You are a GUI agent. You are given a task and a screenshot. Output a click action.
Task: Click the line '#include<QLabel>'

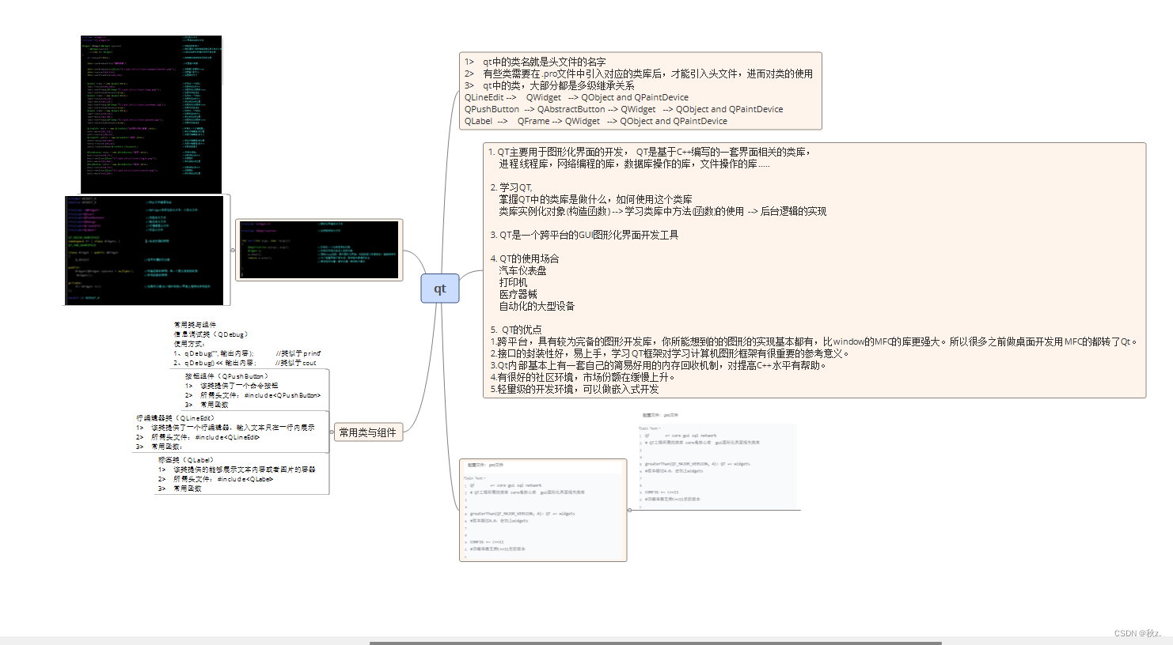coord(215,479)
